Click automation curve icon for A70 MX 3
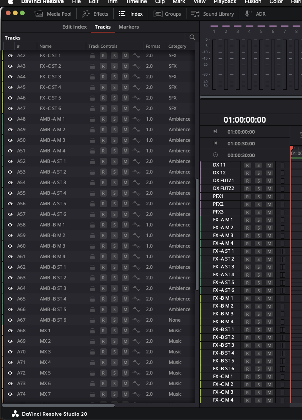This screenshot has width=302, height=420. (137, 352)
